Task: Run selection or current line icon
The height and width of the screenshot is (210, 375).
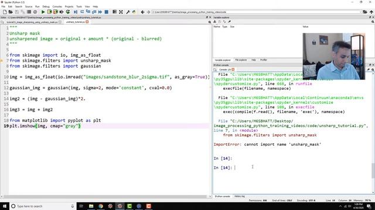Action: coord(62,12)
